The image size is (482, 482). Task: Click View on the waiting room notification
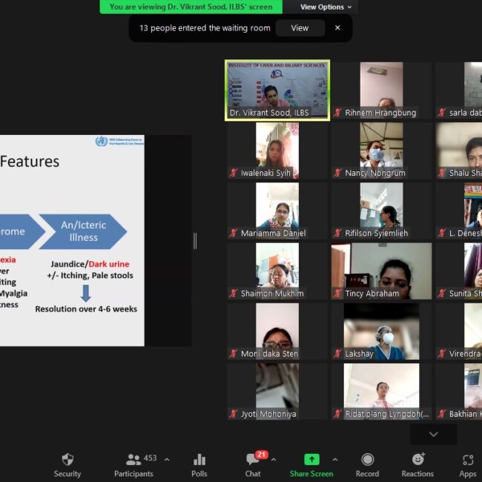click(300, 28)
